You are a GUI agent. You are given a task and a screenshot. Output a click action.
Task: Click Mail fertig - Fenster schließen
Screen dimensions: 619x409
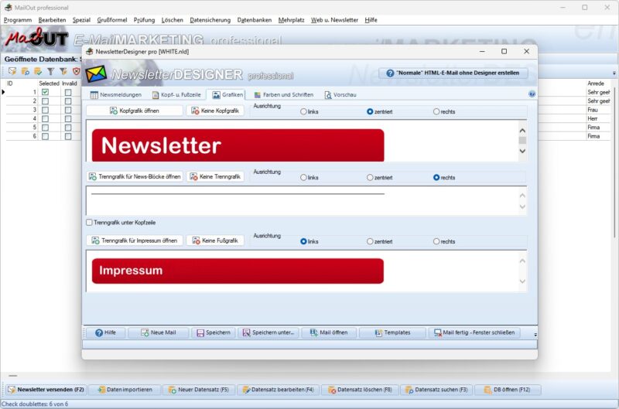pyautogui.click(x=474, y=332)
